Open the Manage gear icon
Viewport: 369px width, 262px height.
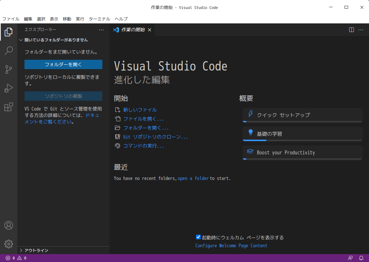pos(9,244)
